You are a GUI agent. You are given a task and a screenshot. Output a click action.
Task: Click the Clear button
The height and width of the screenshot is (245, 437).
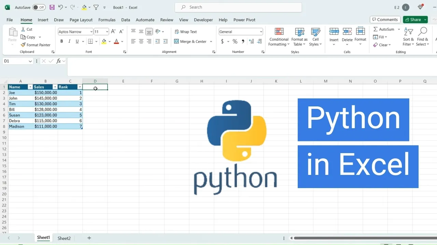(382, 45)
